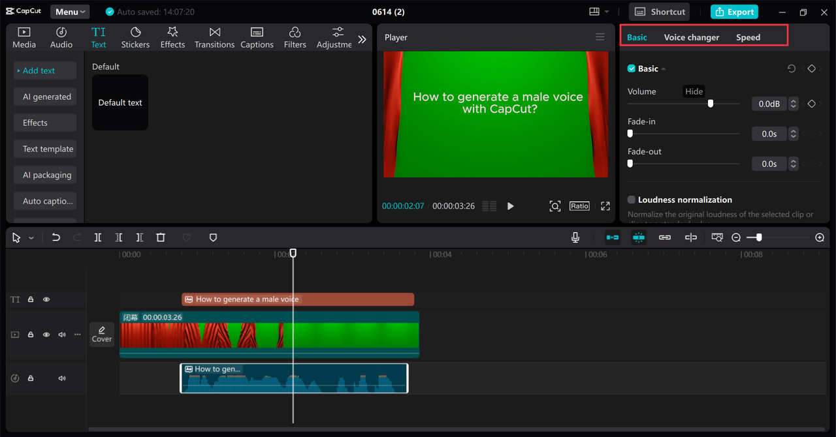Click the Fade-out stepper arrows
This screenshot has height=437, width=836.
coord(794,164)
